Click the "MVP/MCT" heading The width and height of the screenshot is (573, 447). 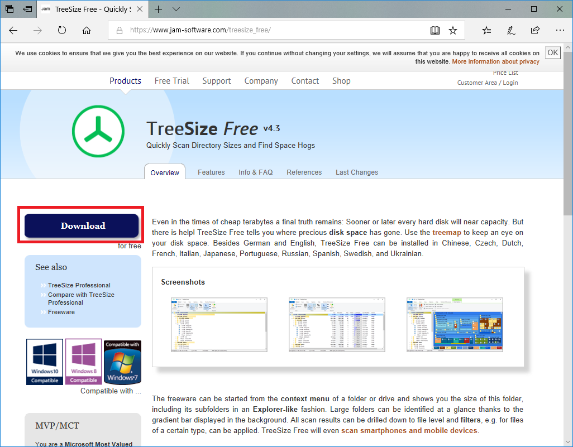[x=58, y=425]
